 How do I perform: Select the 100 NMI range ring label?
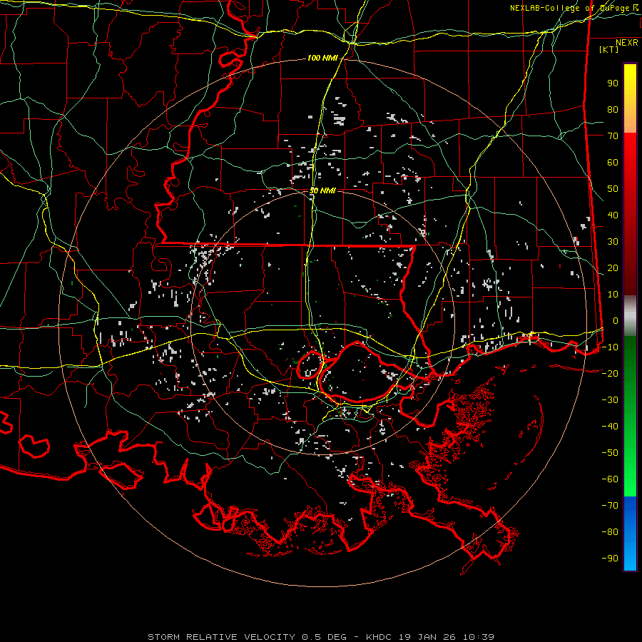point(322,58)
